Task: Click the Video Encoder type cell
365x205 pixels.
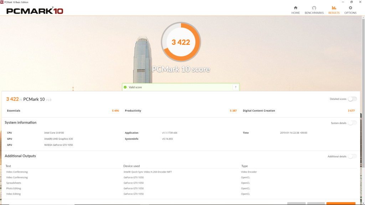Action: click(249, 172)
